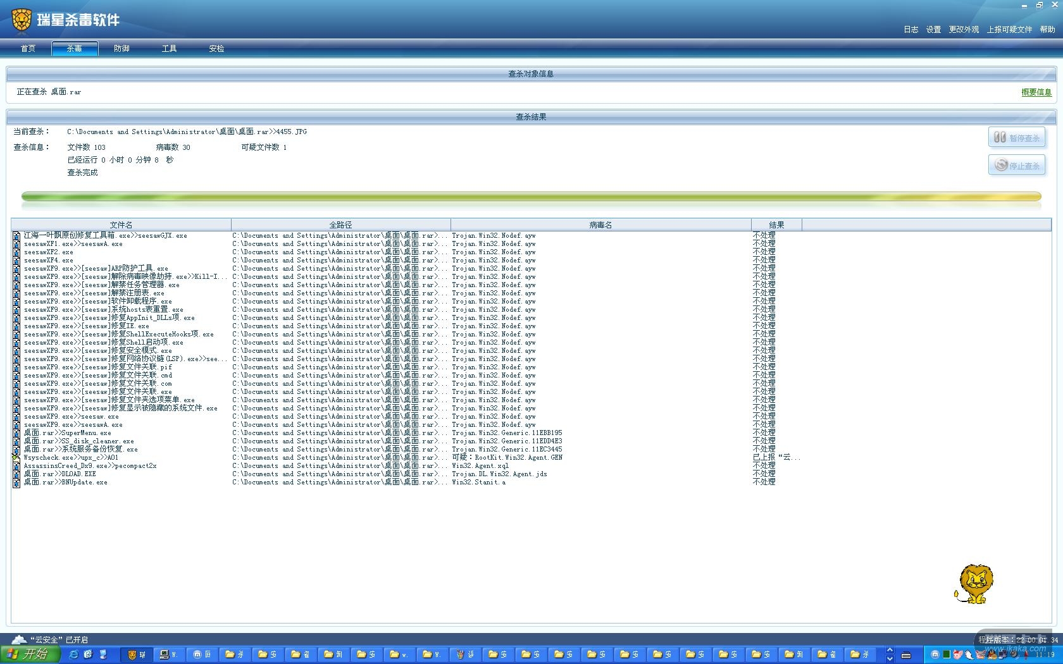Click 上报可疑文件 in the top bar

[1009, 30]
